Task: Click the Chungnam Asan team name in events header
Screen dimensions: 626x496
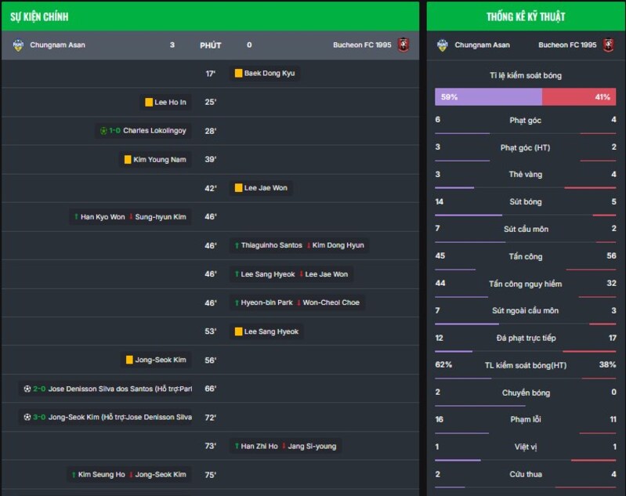Action: (x=57, y=45)
